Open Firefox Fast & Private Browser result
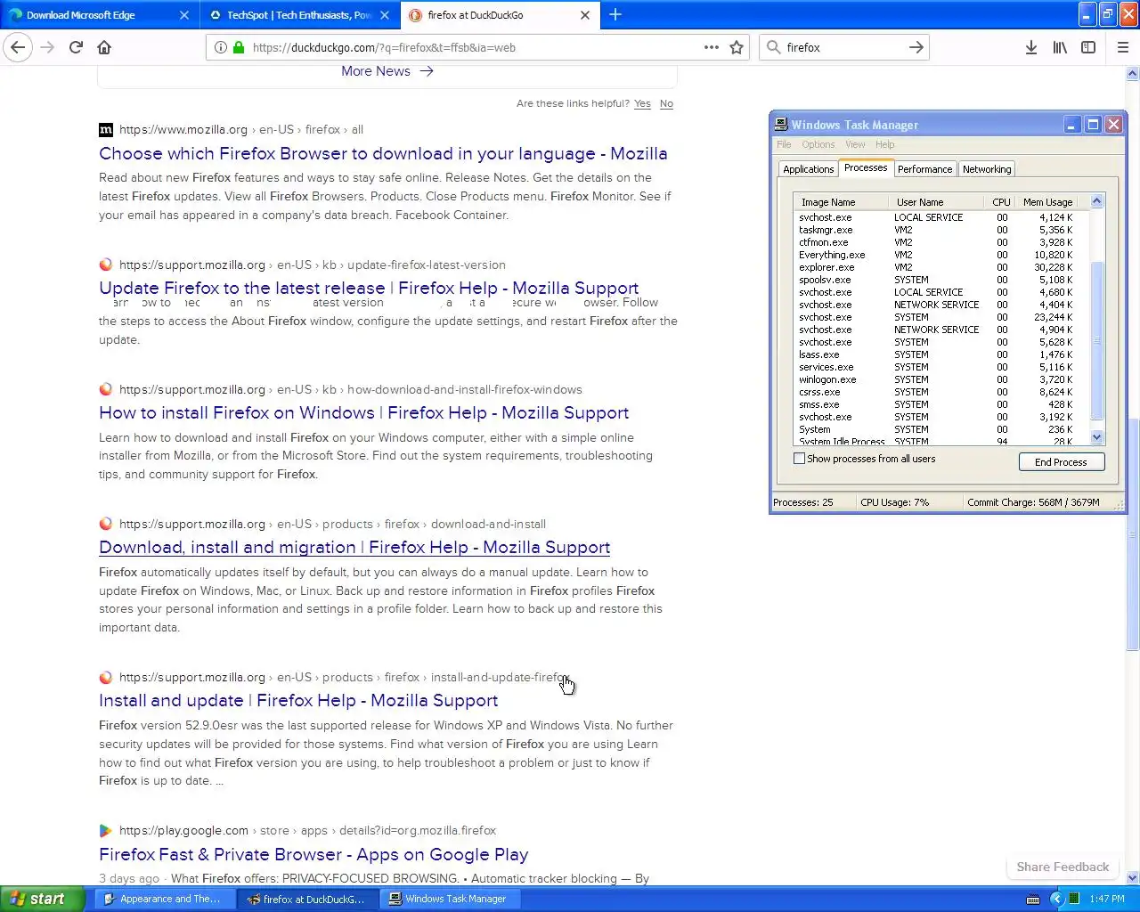Image resolution: width=1140 pixels, height=912 pixels. point(313,854)
